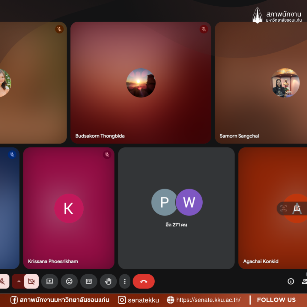
Task: Open the https://senate.kku.ac.th/ link
Action: click(x=208, y=300)
